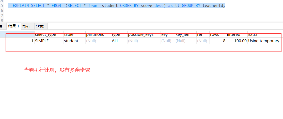Screen dimensions: 283x119
Task: Select the ALL type cell
Action: coord(119,41)
